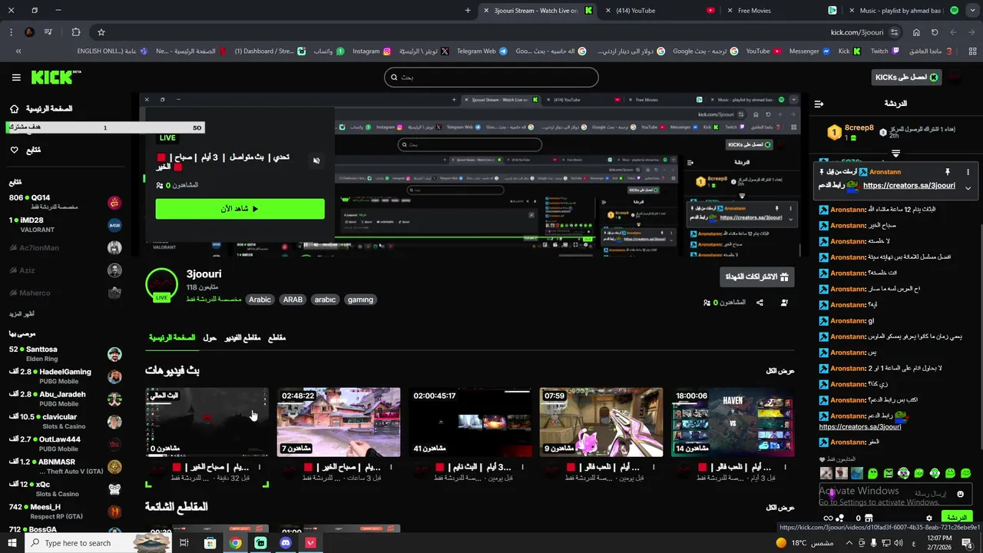Click the browser home icon
The image size is (983, 553).
[x=916, y=32]
